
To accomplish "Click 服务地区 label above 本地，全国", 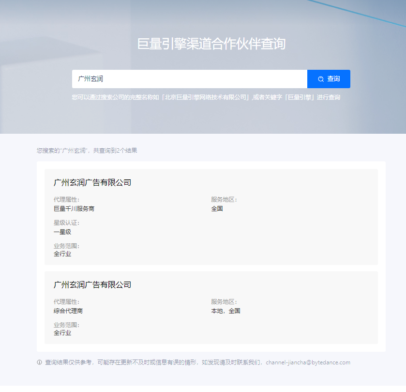I will tap(224, 301).
